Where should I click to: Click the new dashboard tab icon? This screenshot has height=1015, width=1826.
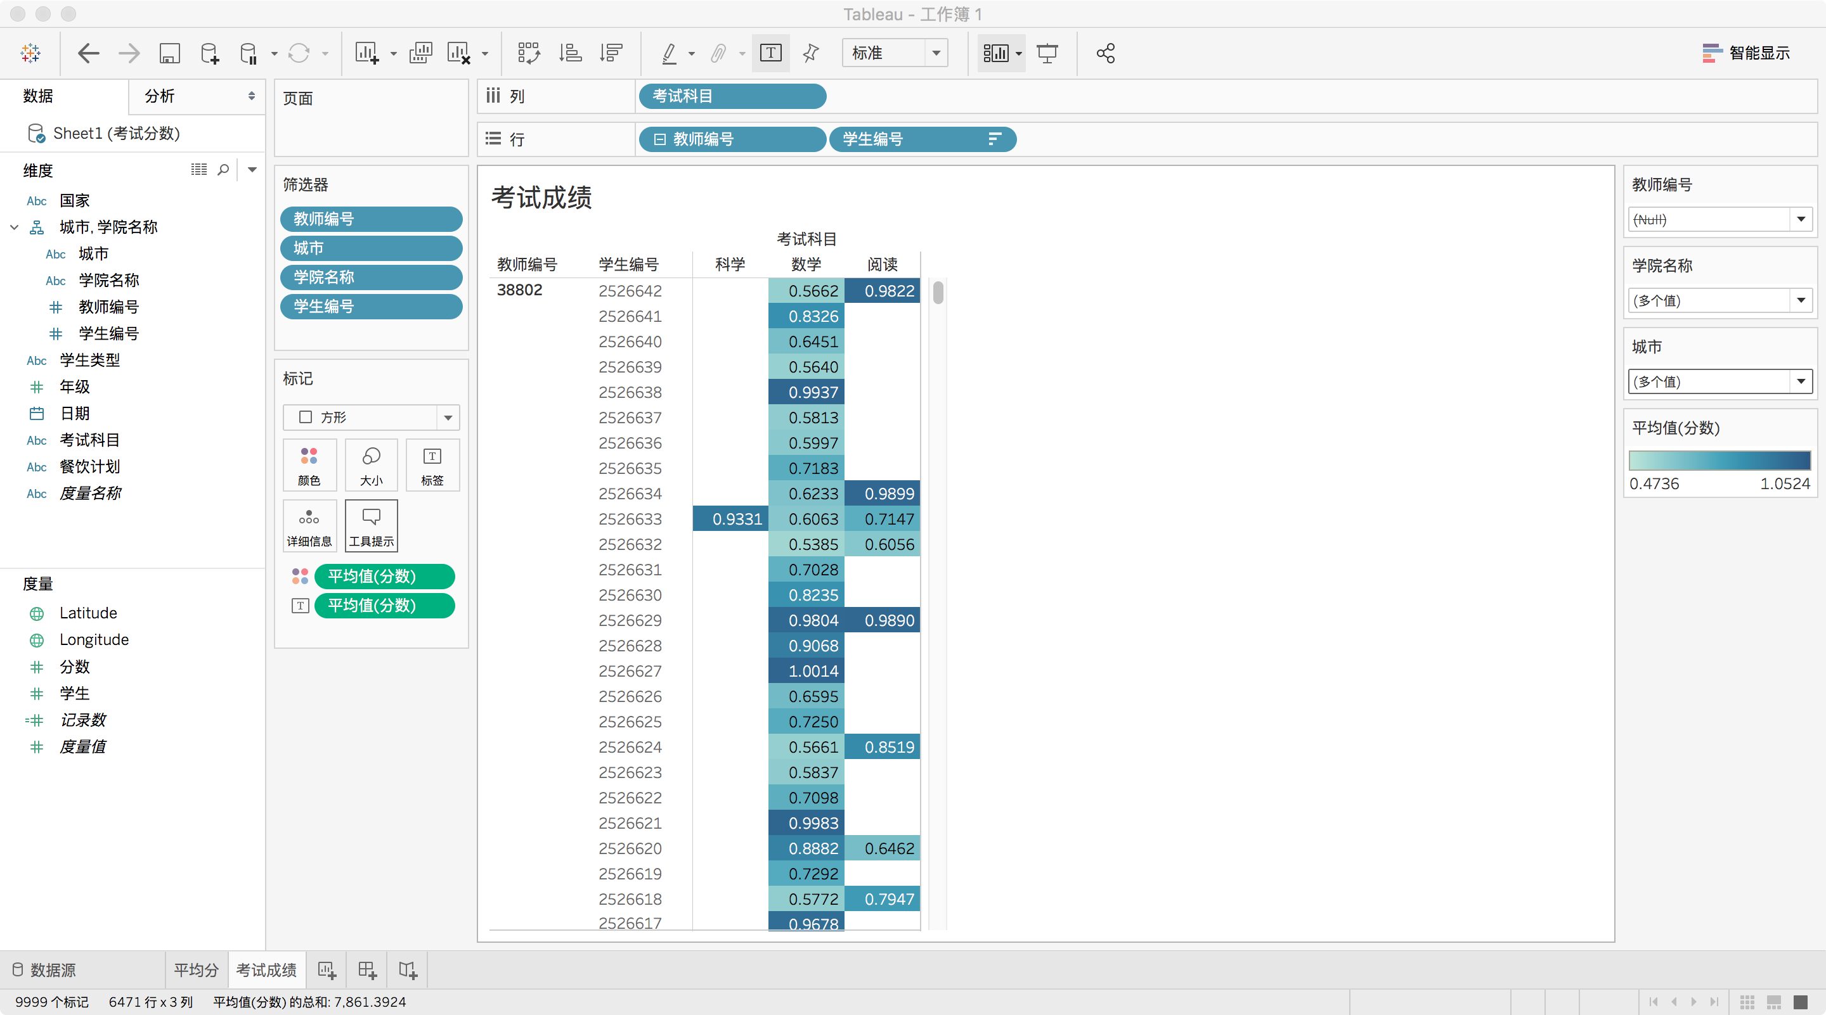point(367,969)
